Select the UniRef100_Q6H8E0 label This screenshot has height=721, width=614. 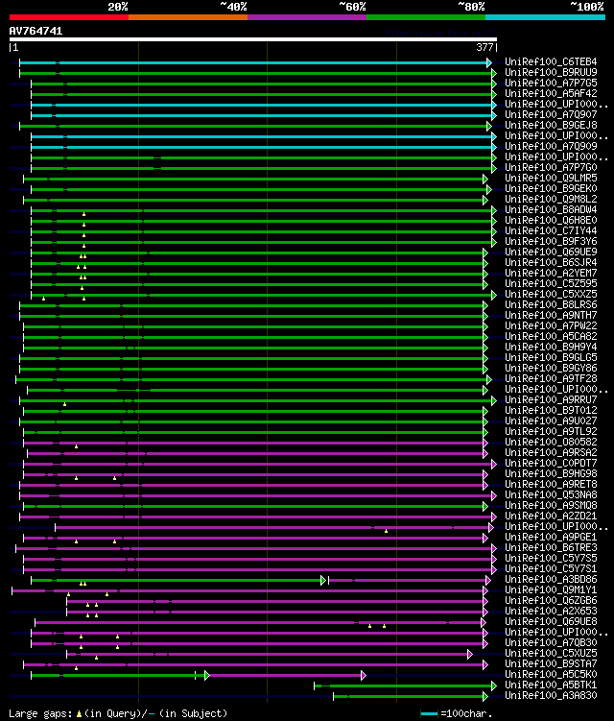(551, 220)
